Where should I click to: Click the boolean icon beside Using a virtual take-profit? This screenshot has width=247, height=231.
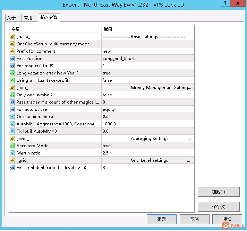[x=12, y=80]
